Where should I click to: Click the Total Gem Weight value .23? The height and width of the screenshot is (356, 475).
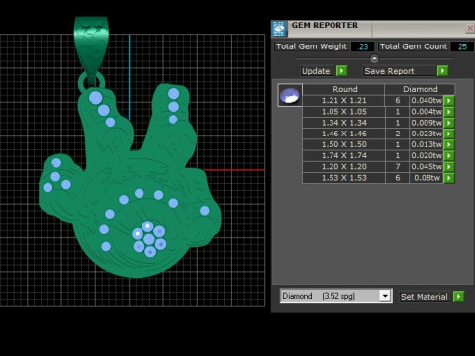pos(363,46)
